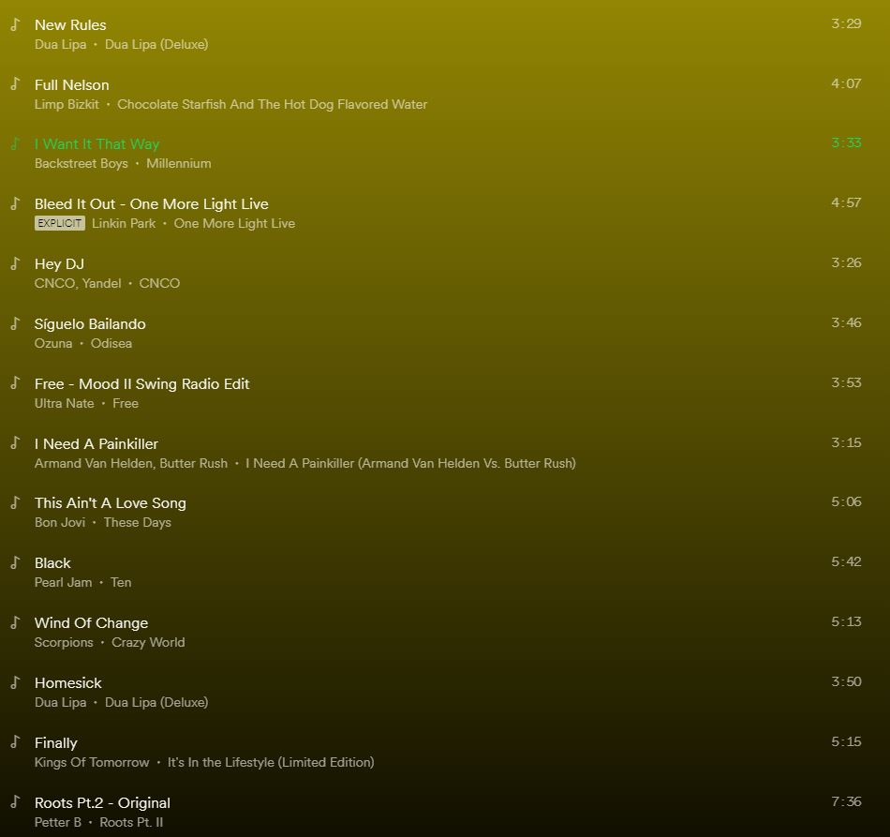Screen dimensions: 890x837
Task: Click the note icon beside Wind Of Change
Action: click(x=15, y=623)
